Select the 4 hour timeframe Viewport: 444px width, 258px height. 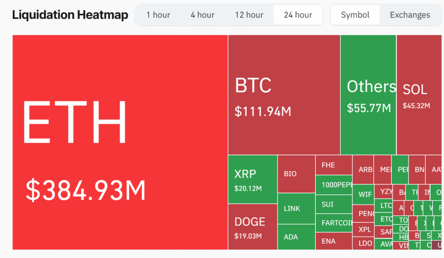(202, 15)
